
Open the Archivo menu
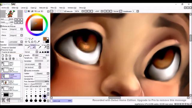[5, 8]
